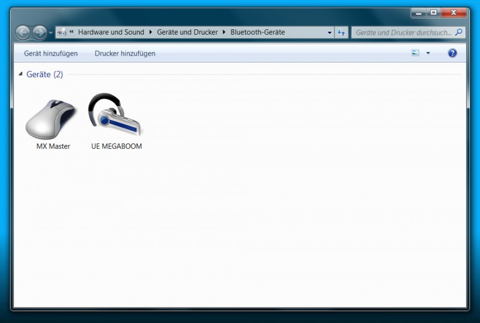Click the 'Geräte (2)' group header
480x323 pixels.
[45, 74]
